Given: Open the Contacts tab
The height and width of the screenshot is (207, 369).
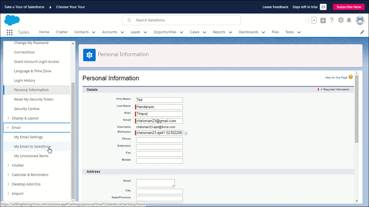Looking at the screenshot, I should 81,32.
